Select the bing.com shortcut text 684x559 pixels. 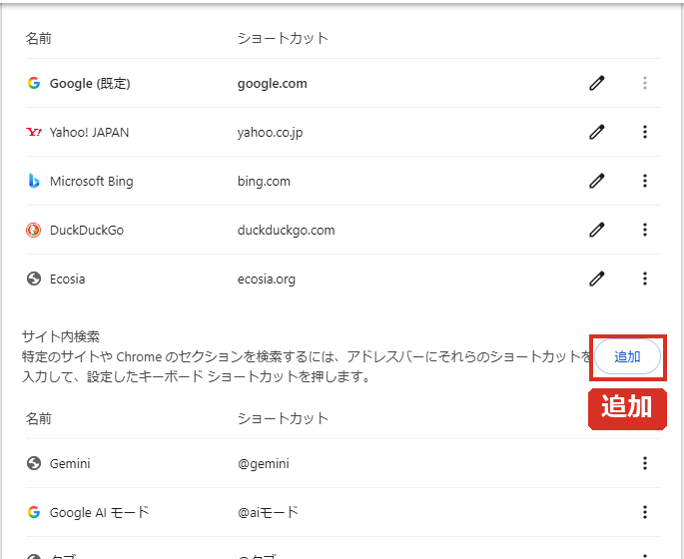[x=264, y=182]
